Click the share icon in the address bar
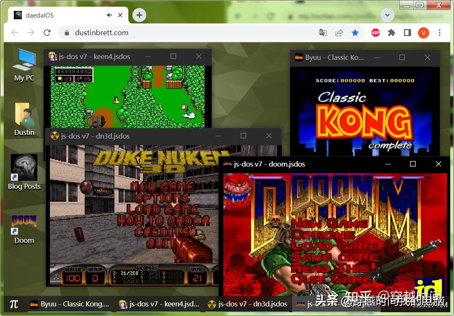The height and width of the screenshot is (316, 454). 340,33
